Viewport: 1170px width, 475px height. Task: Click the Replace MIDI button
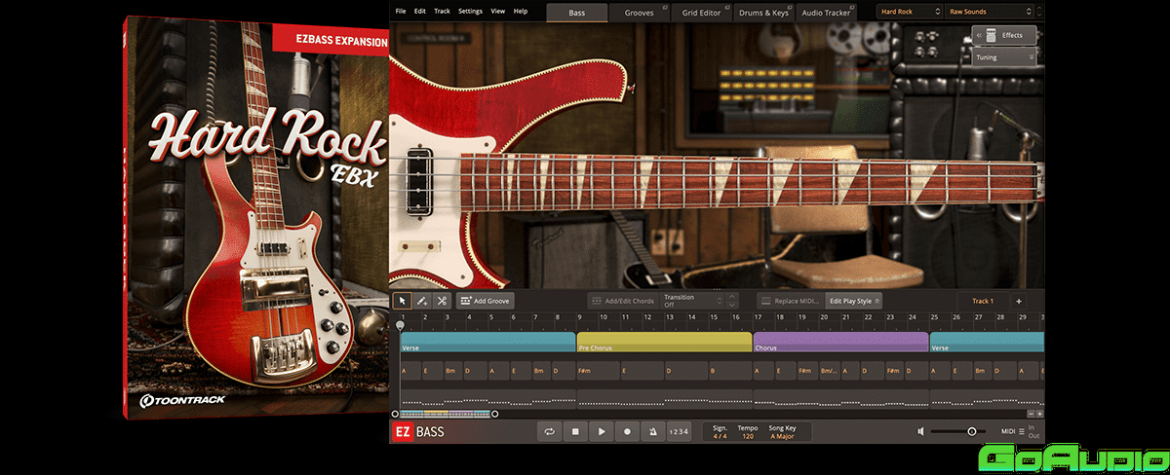tap(792, 301)
